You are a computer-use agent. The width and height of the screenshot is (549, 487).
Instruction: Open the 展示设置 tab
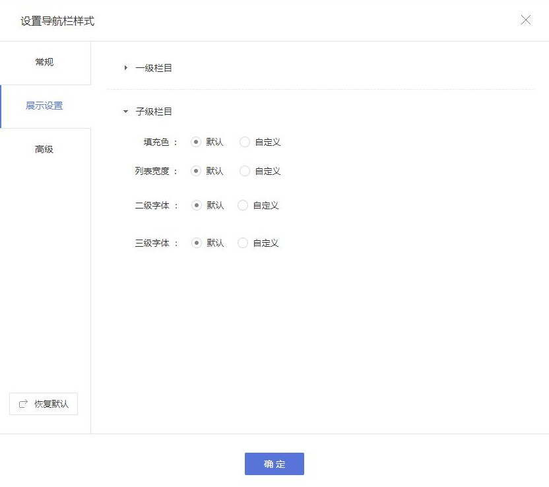(x=44, y=106)
